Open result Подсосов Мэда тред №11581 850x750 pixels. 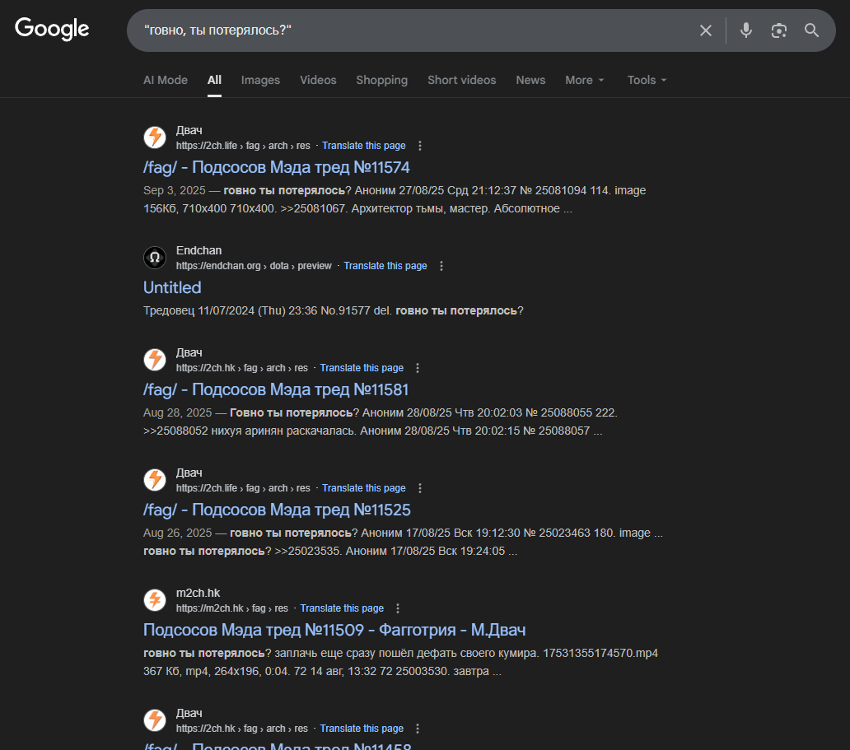click(276, 389)
